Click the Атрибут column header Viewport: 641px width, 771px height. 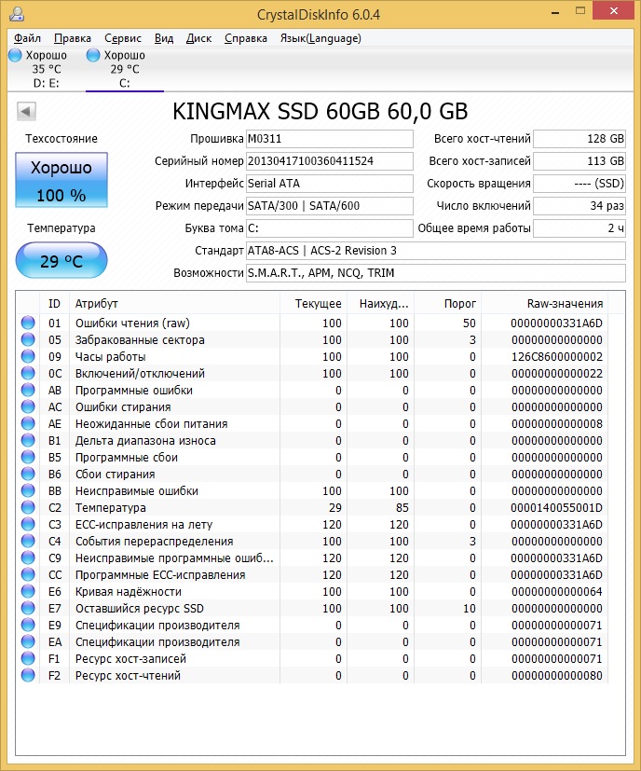174,303
